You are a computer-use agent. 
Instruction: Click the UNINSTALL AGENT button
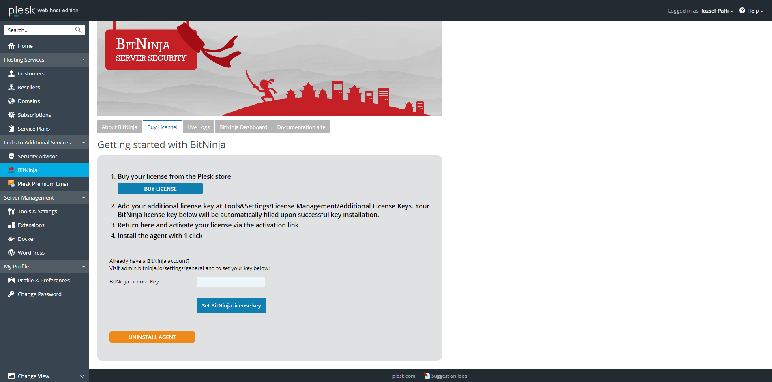click(x=152, y=337)
